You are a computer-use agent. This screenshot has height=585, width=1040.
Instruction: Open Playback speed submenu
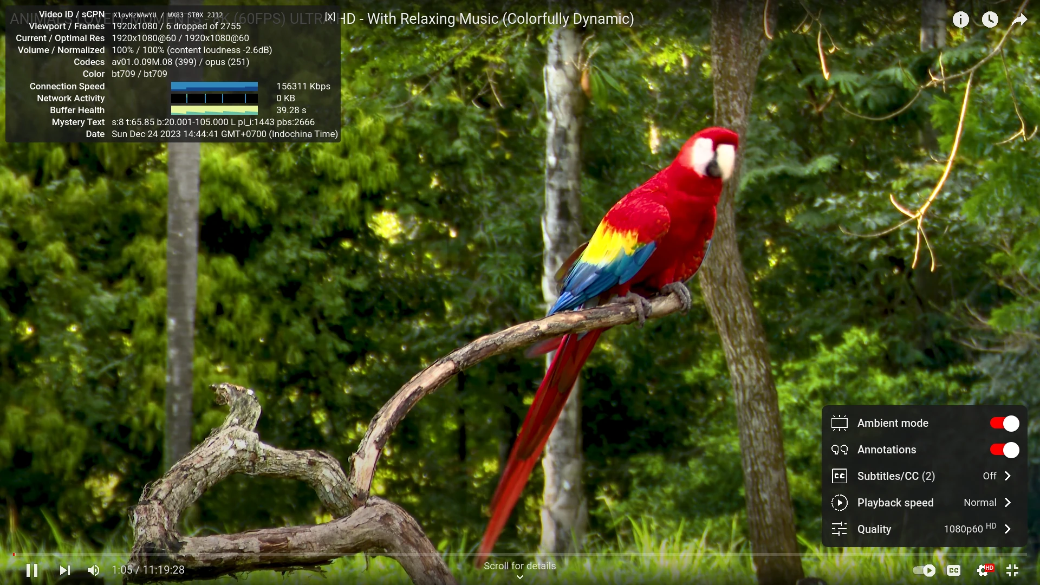924,503
